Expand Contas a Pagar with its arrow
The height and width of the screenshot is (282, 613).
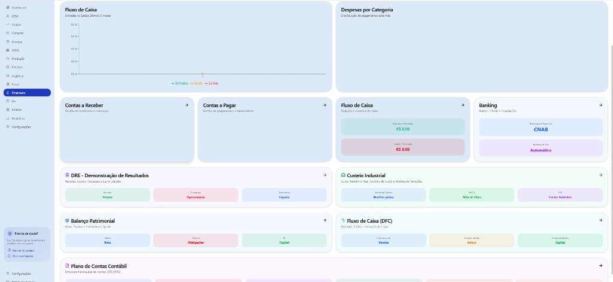coord(325,105)
